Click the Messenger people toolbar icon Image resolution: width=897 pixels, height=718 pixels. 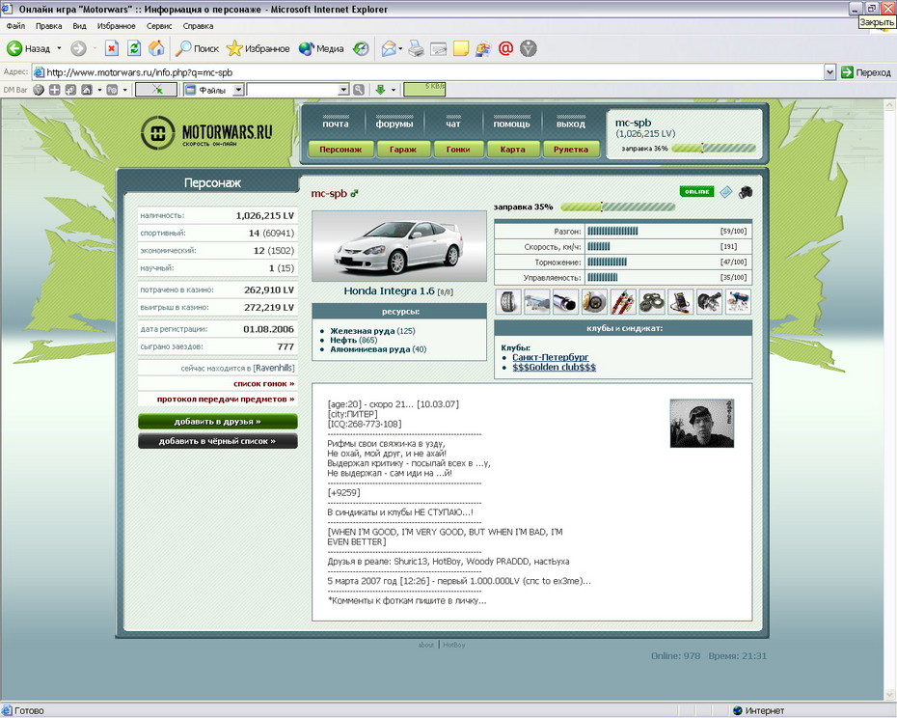pos(483,48)
